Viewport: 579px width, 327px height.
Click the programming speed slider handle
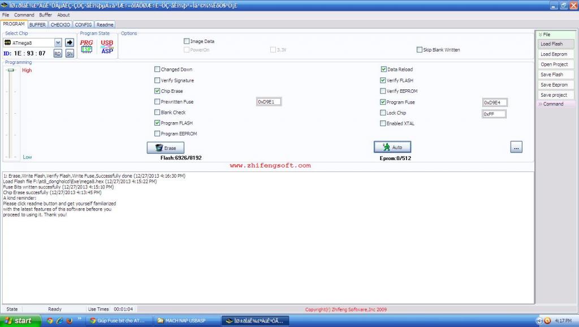tap(11, 70)
